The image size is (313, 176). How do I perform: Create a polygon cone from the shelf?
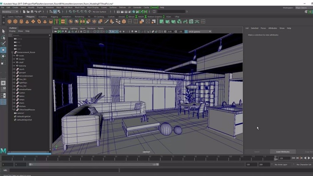click(x=27, y=22)
